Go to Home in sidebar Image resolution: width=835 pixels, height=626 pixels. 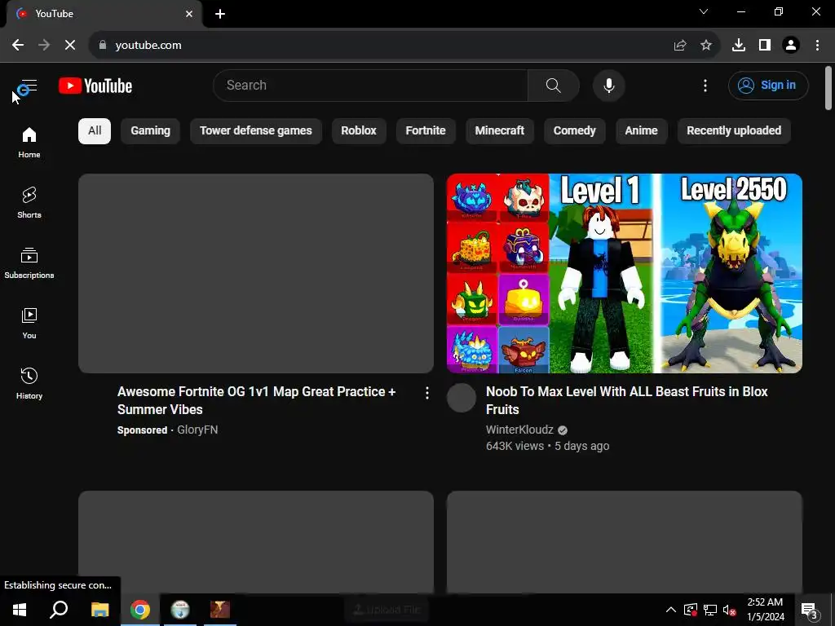click(29, 142)
